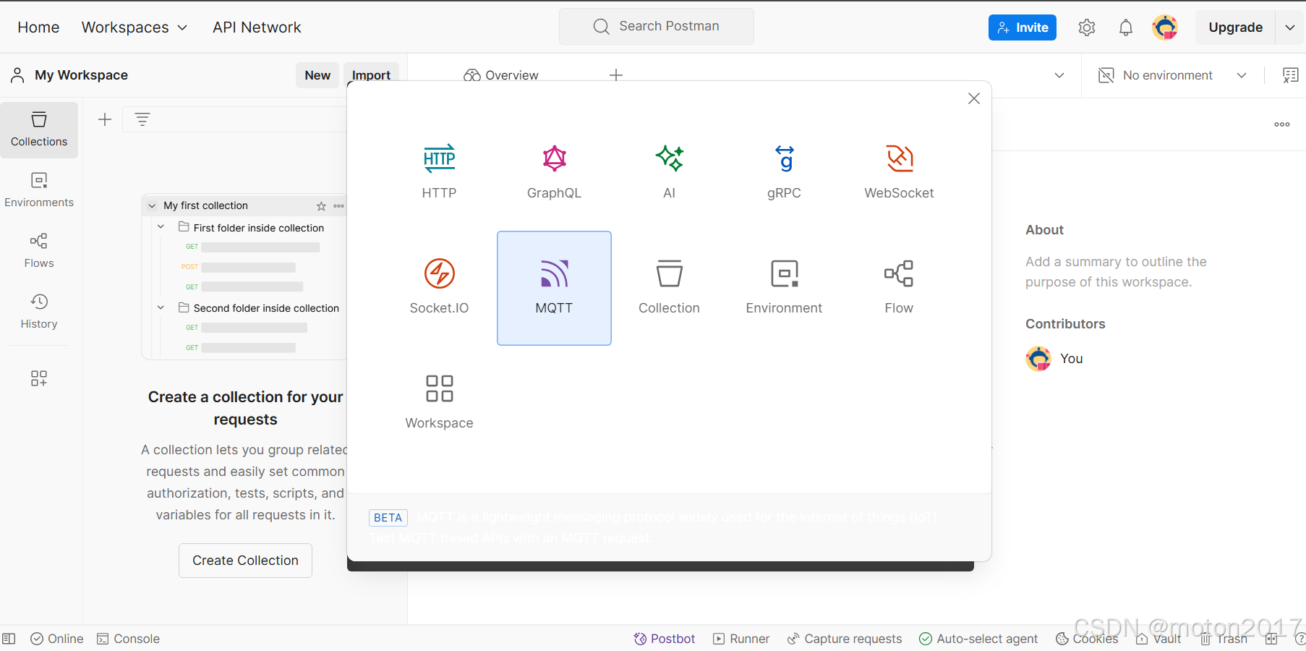
Task: Open the History sidebar panel
Action: 39,312
